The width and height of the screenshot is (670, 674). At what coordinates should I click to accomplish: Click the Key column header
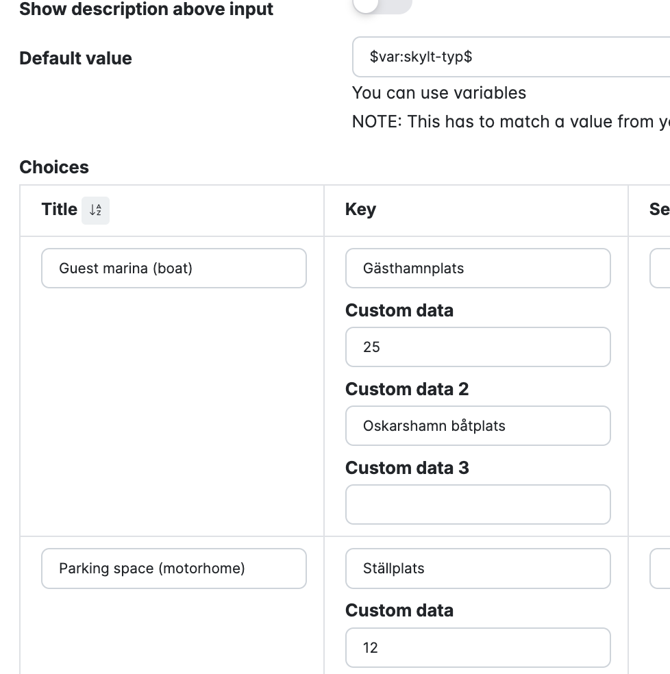360,210
